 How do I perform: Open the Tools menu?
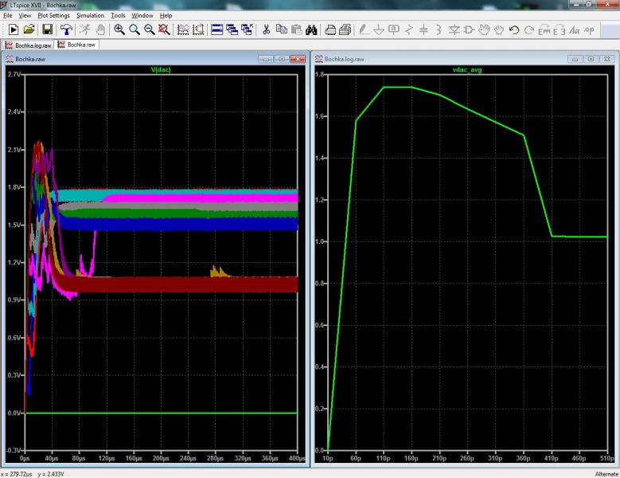click(118, 15)
